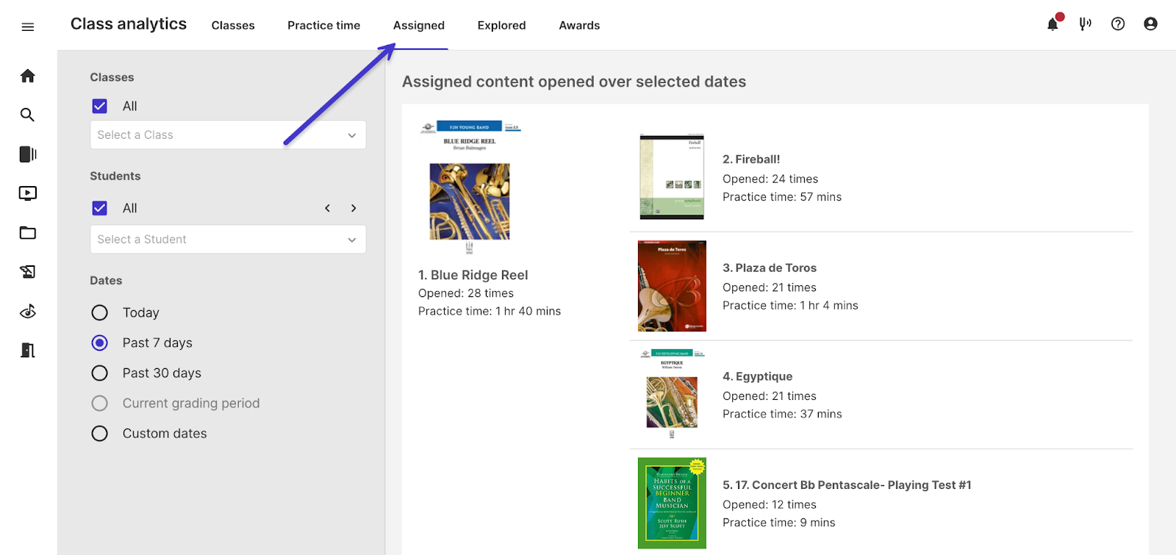Go to next student with right chevron
Viewport: 1176px width, 555px height.
pos(354,208)
